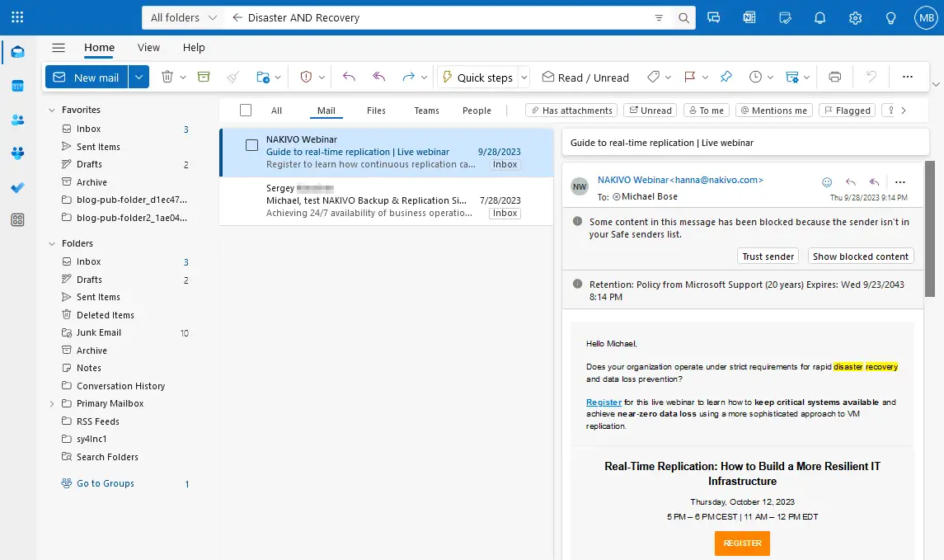Open Outlook Settings gear
The width and height of the screenshot is (944, 560).
[855, 17]
